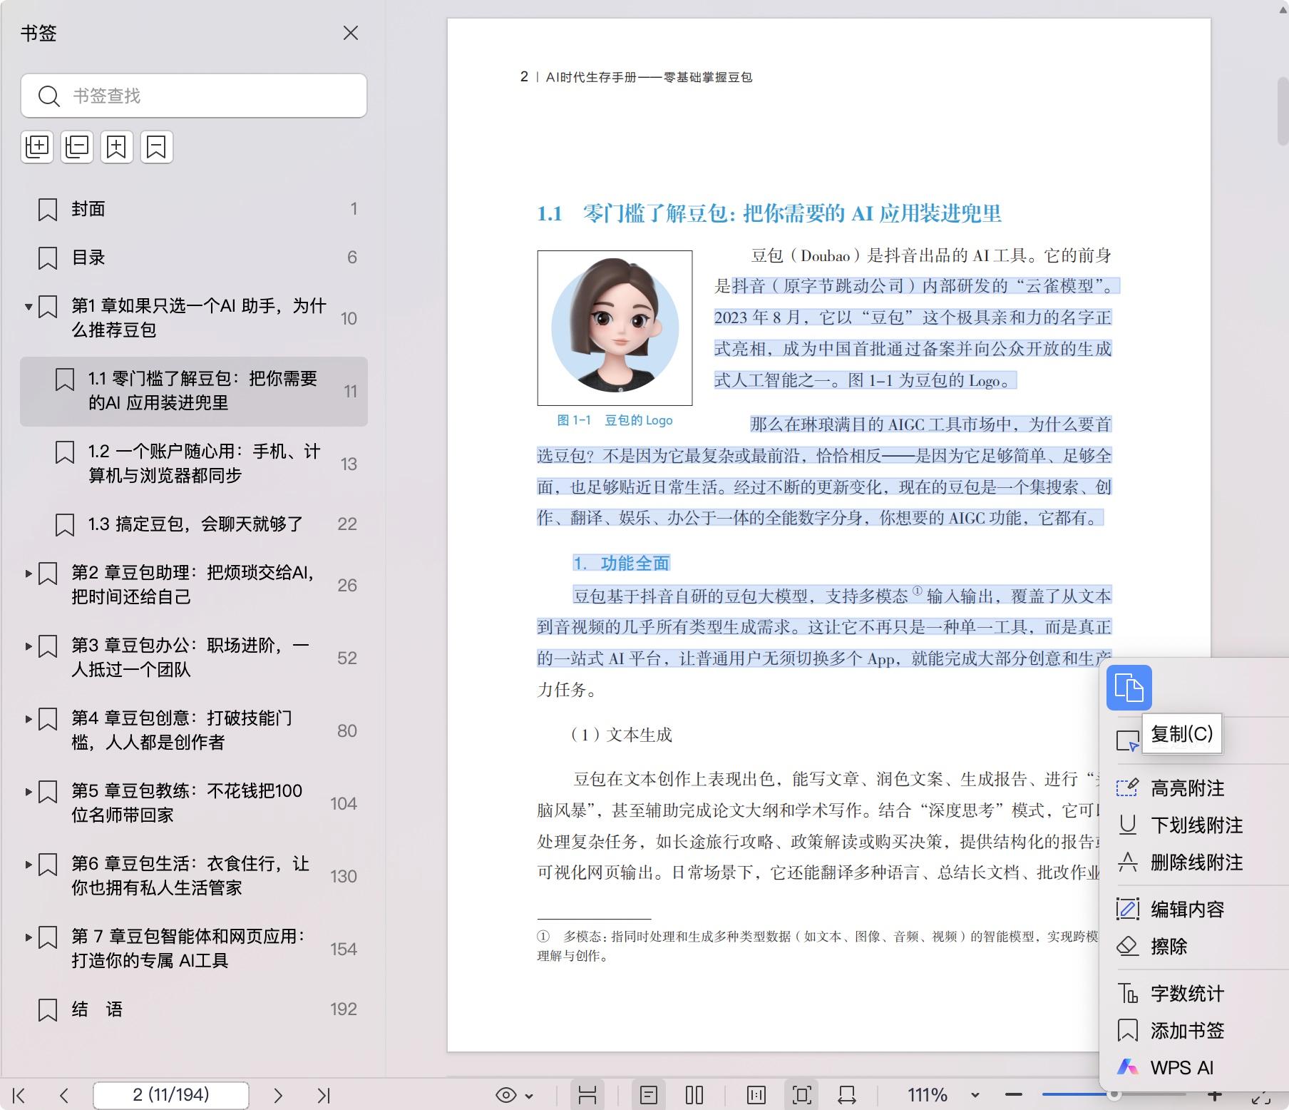This screenshot has height=1110, width=1289.
Task: Toggle fit width zoom
Action: tap(847, 1095)
